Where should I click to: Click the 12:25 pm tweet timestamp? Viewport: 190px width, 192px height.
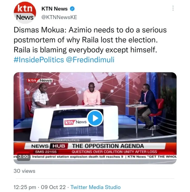(25, 187)
